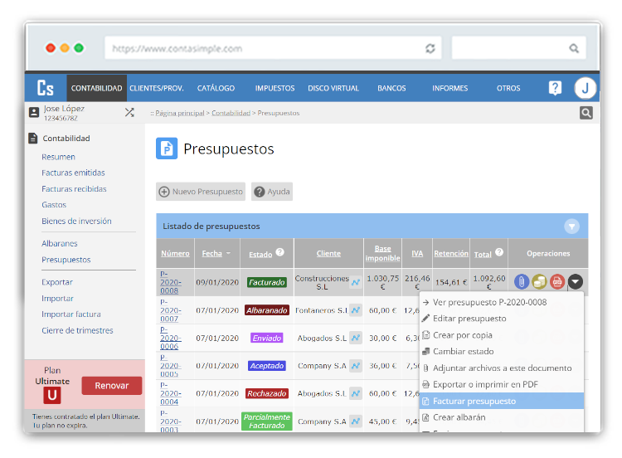
Task: Open Facturas emitidas in the sidebar
Action: pyautogui.click(x=73, y=173)
